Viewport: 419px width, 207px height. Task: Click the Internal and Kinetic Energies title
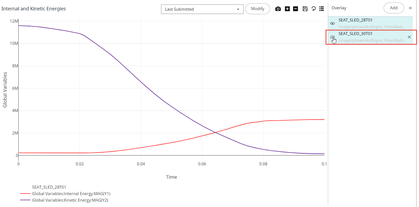click(x=34, y=9)
